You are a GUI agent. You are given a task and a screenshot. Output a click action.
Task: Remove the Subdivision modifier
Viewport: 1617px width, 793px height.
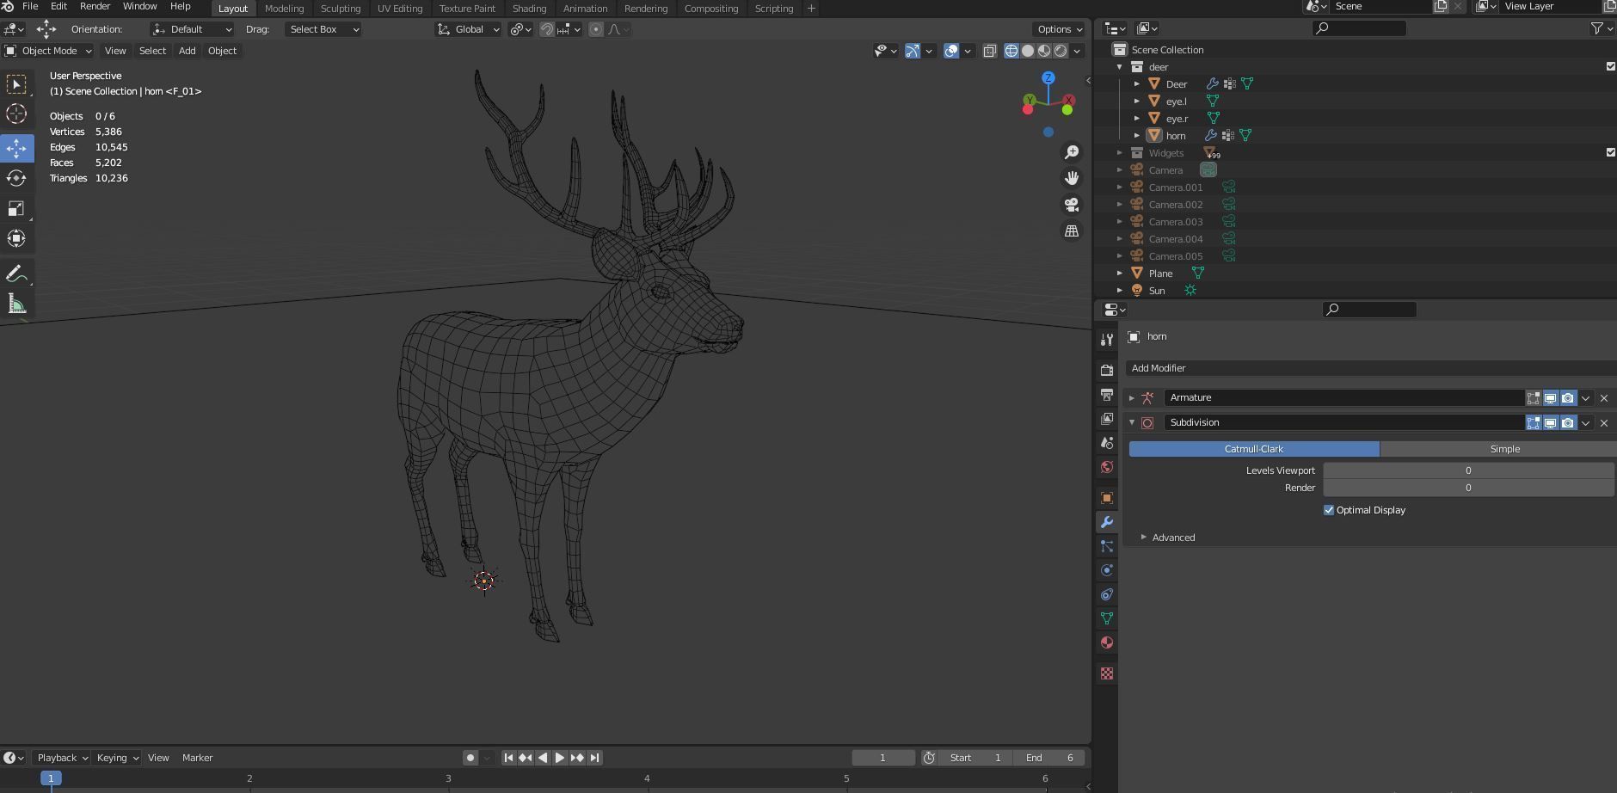point(1604,422)
